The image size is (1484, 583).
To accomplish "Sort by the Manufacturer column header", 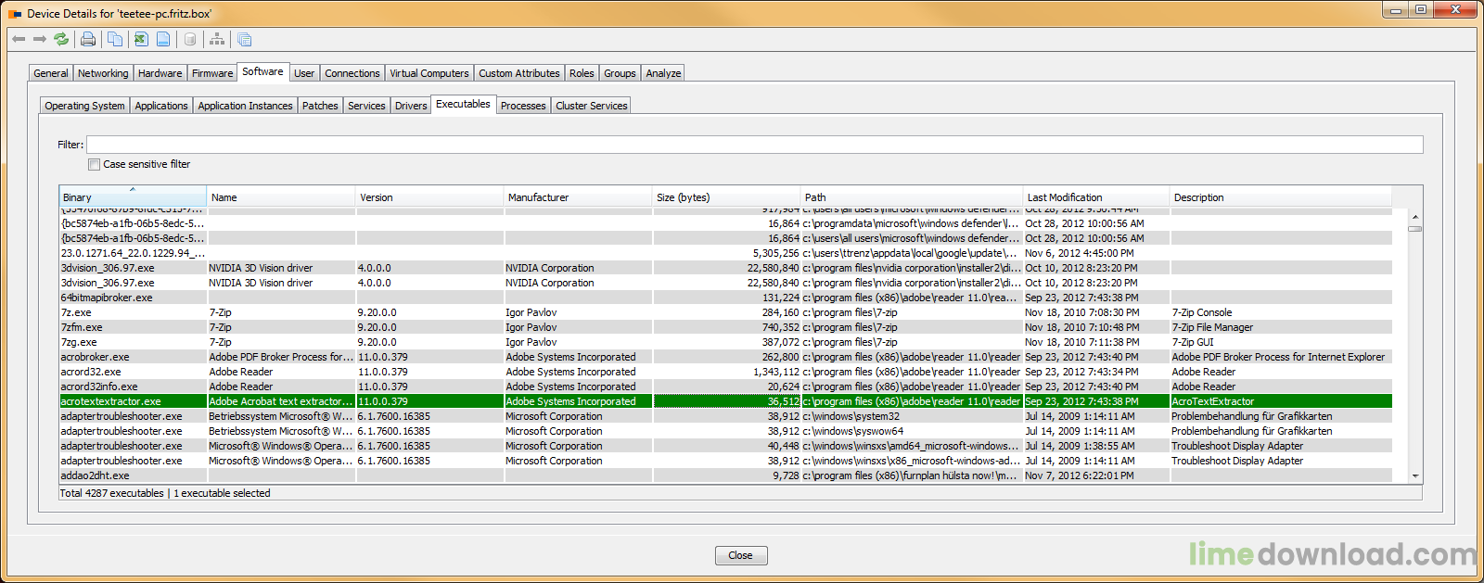I will click(578, 197).
